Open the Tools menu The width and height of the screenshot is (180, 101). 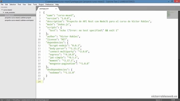pos(35,4)
